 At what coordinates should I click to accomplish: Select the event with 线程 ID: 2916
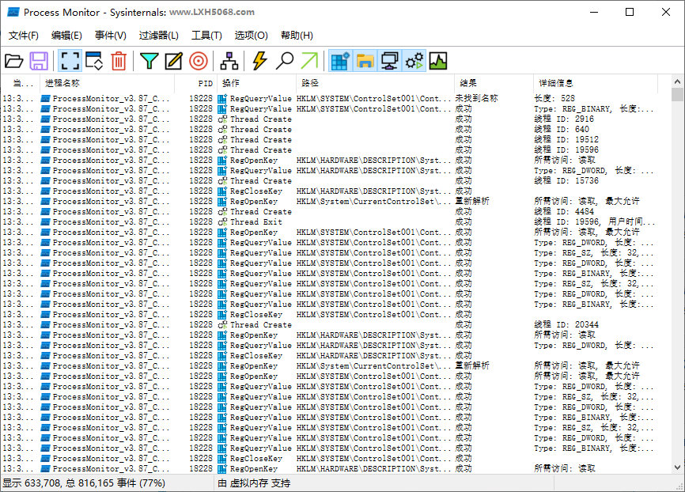(x=329, y=119)
